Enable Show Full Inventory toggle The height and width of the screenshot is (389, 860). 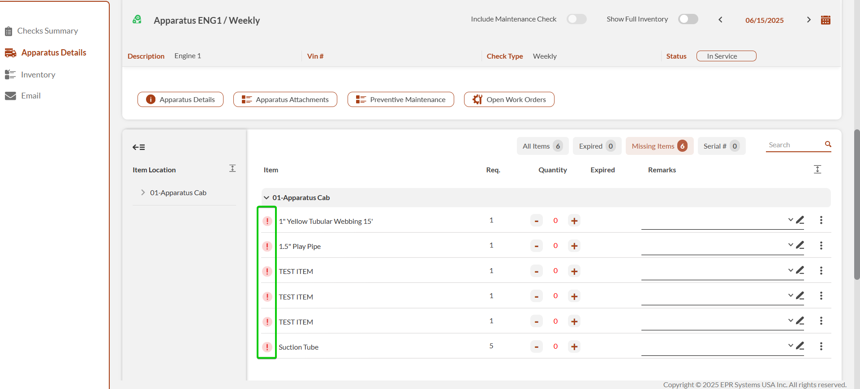[688, 19]
